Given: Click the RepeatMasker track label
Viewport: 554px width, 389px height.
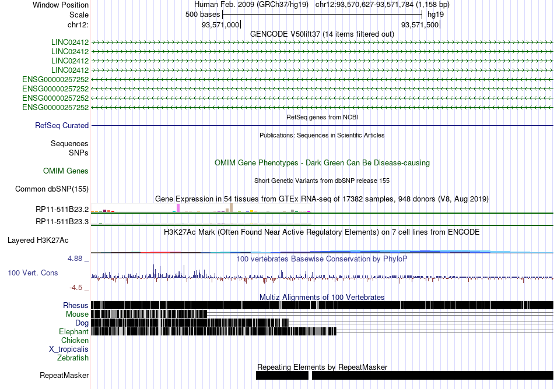Looking at the screenshot, I should click(64, 375).
